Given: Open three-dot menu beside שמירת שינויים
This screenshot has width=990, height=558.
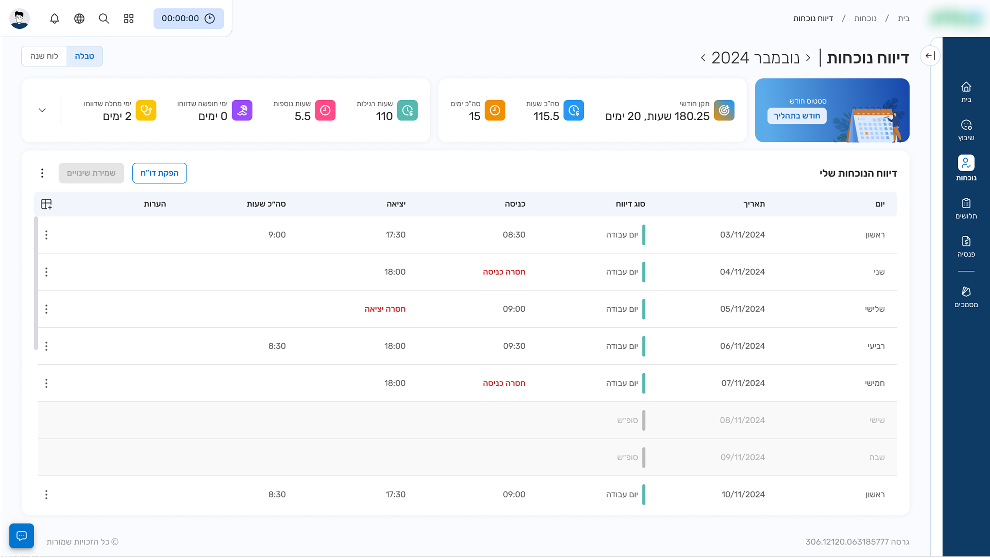Looking at the screenshot, I should pos(42,173).
